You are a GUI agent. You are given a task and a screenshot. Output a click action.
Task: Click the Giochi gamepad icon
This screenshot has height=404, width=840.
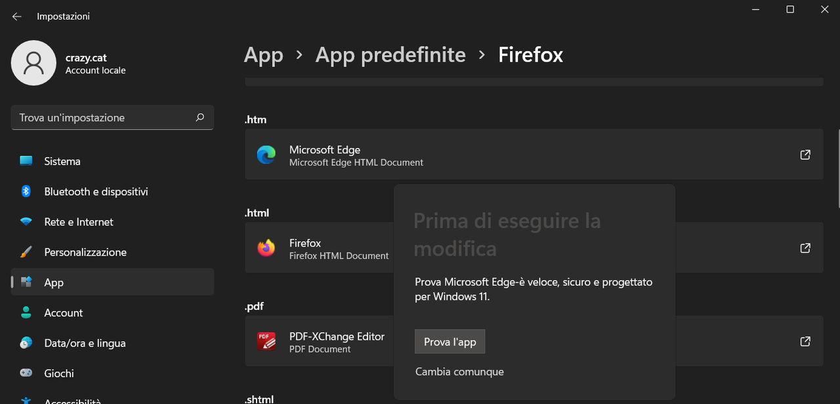(26, 373)
